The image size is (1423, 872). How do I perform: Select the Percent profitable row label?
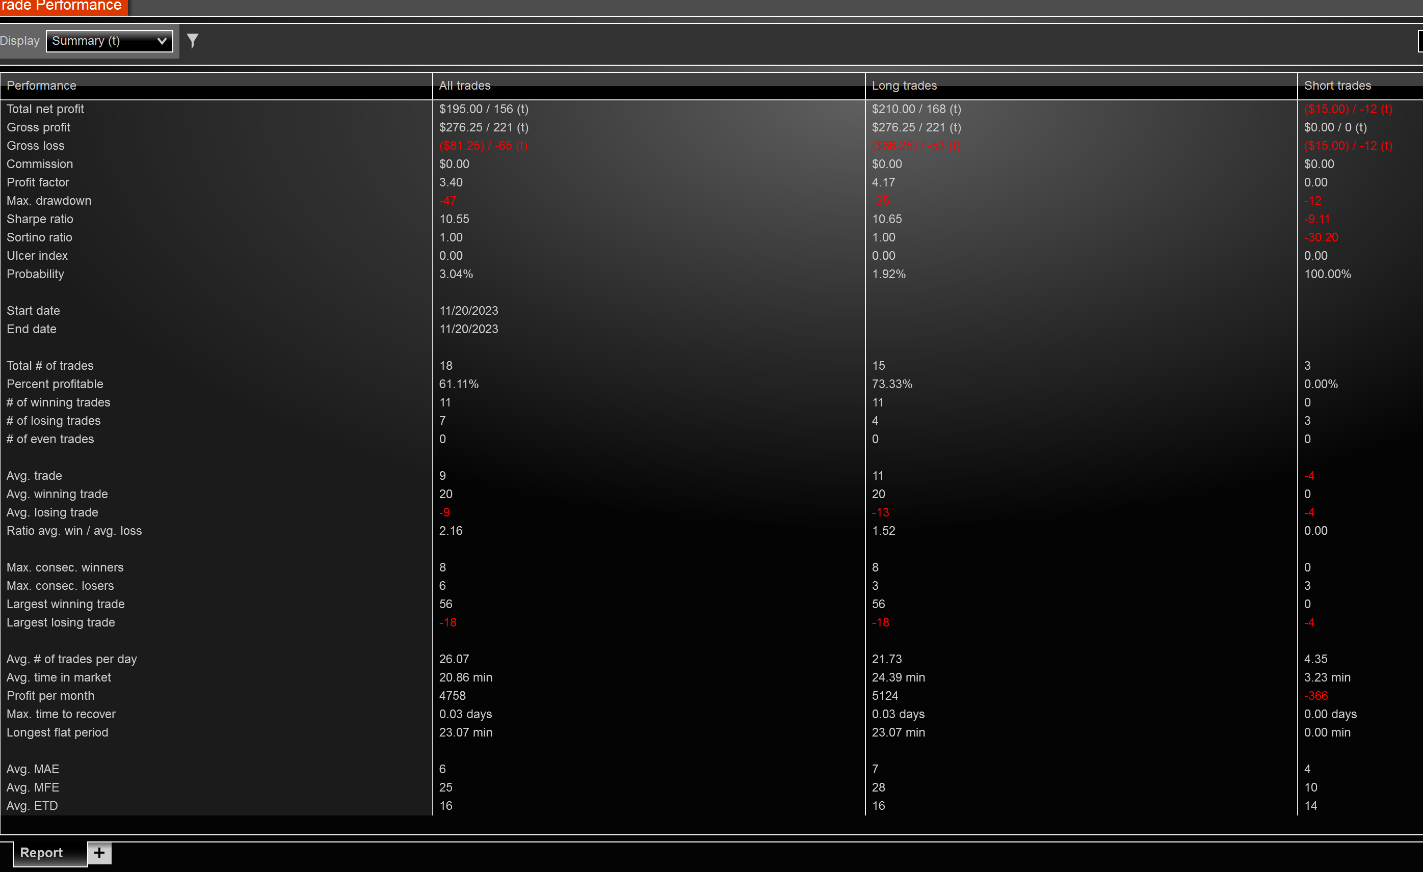[x=55, y=385]
